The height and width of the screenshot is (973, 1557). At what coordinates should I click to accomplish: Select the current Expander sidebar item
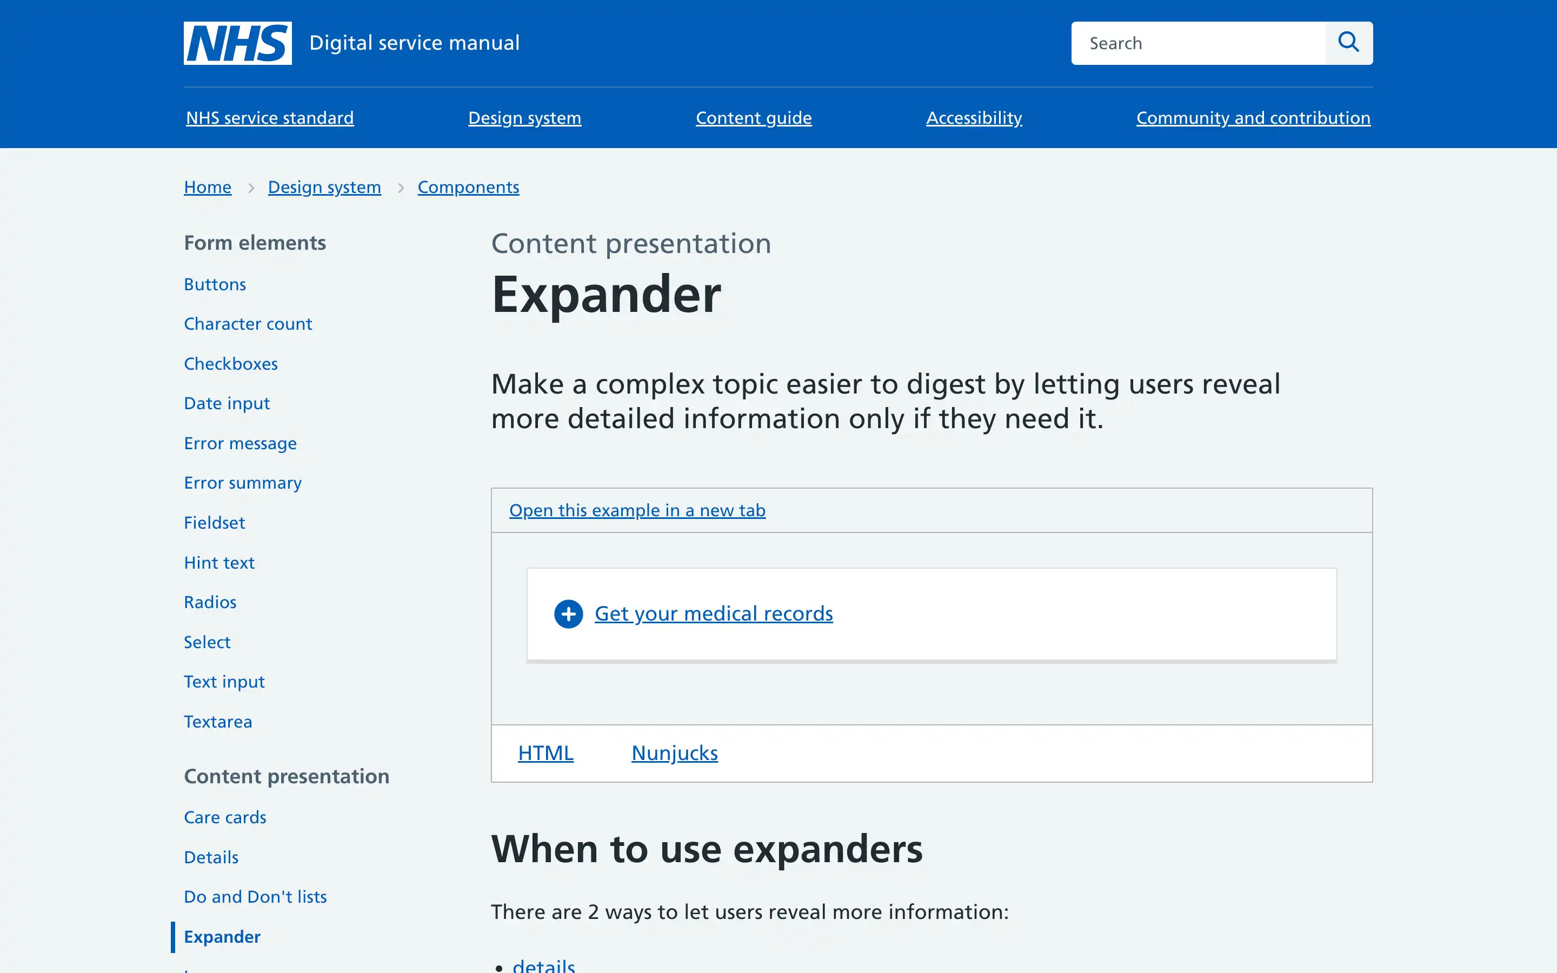[x=222, y=936]
